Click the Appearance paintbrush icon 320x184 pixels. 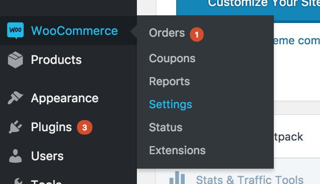15,98
